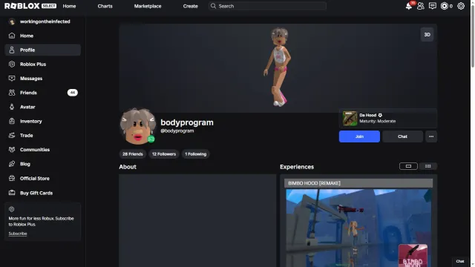The image size is (475, 267).
Task: Join bodyprogram's game
Action: pyautogui.click(x=359, y=136)
